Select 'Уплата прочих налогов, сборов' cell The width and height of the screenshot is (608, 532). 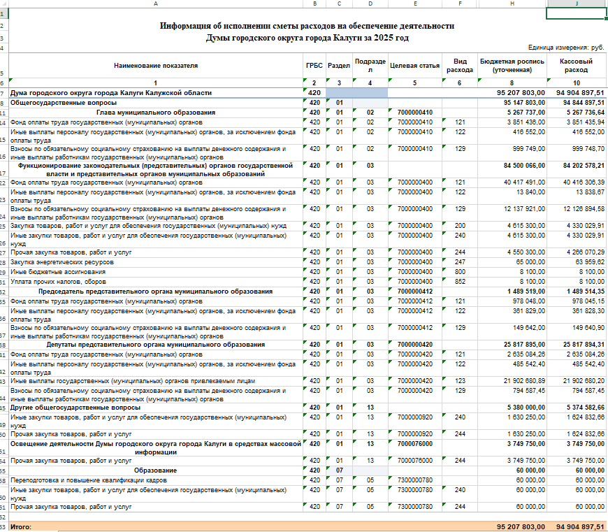(x=56, y=281)
